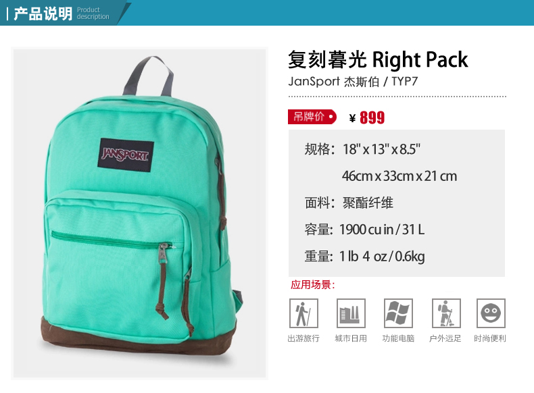
Task: Click the JanSport logo patch on backpack
Action: [126, 155]
